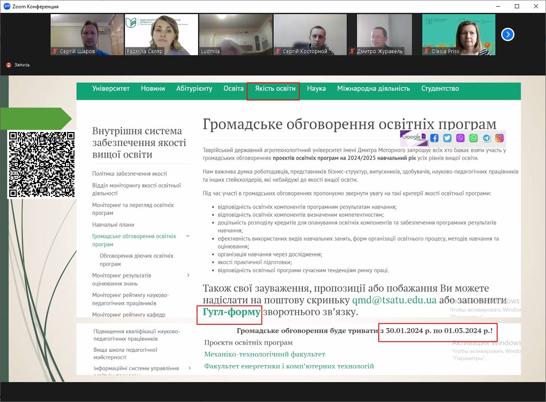
Task: Open the Освіта menu
Action: [x=234, y=88]
